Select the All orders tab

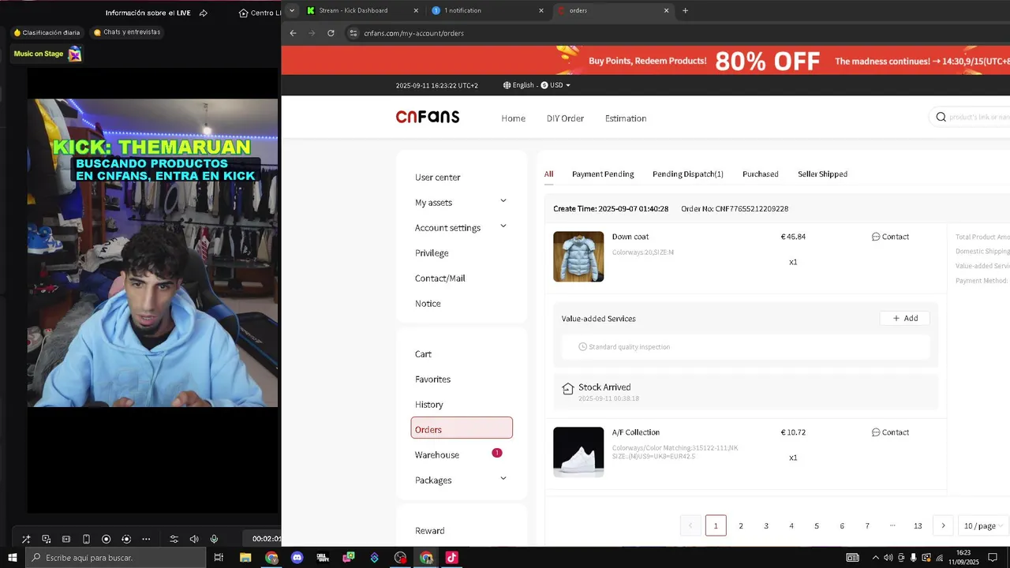coord(548,174)
